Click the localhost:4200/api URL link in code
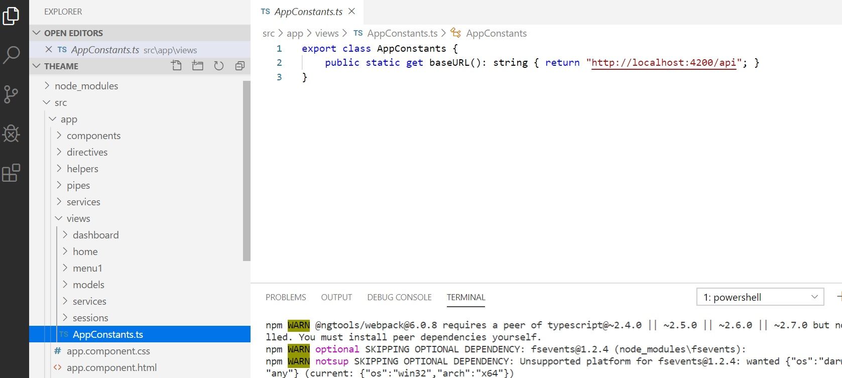The image size is (842, 378). click(x=663, y=63)
